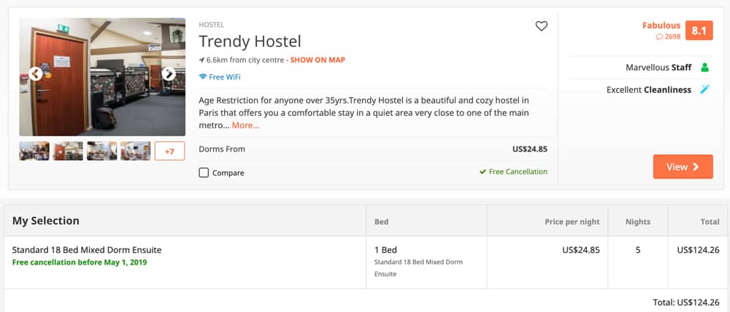730x312 pixels.
Task: Open additional photos with +7 tile
Action: pyautogui.click(x=169, y=151)
